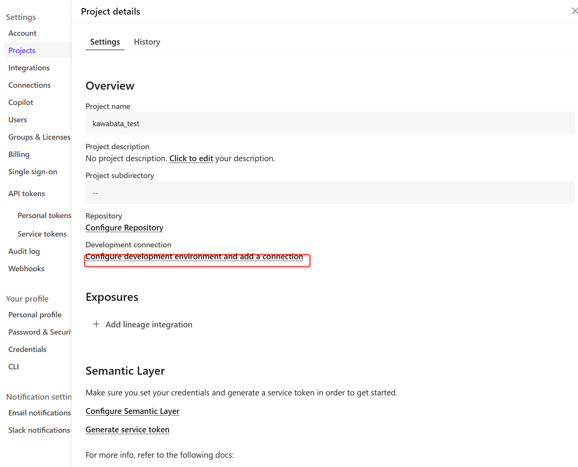
Task: Select Slack notifications in sidebar
Action: pos(39,430)
